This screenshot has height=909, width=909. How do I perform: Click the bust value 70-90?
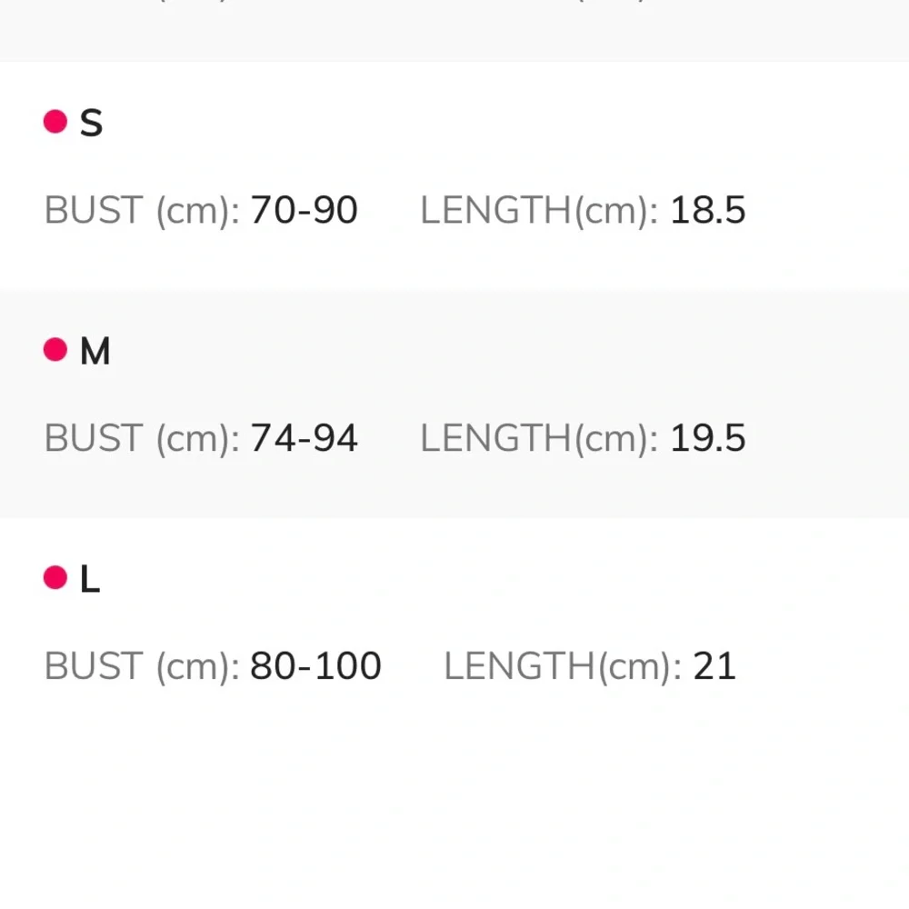(304, 211)
